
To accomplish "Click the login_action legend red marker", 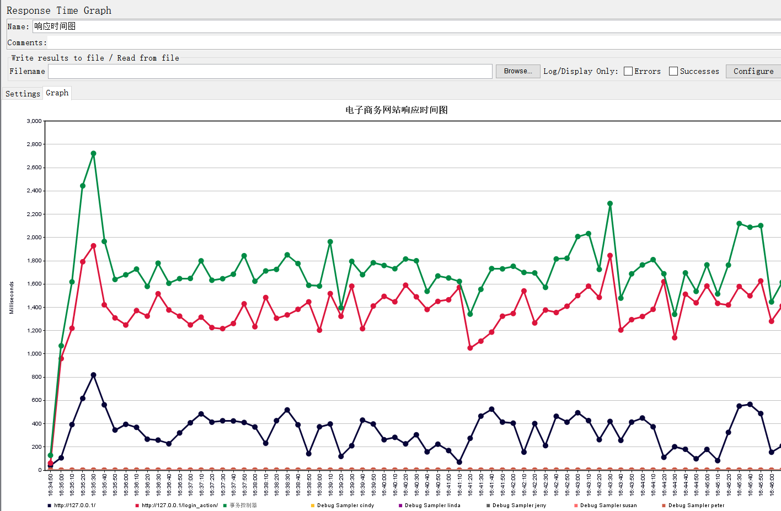I will 137,505.
